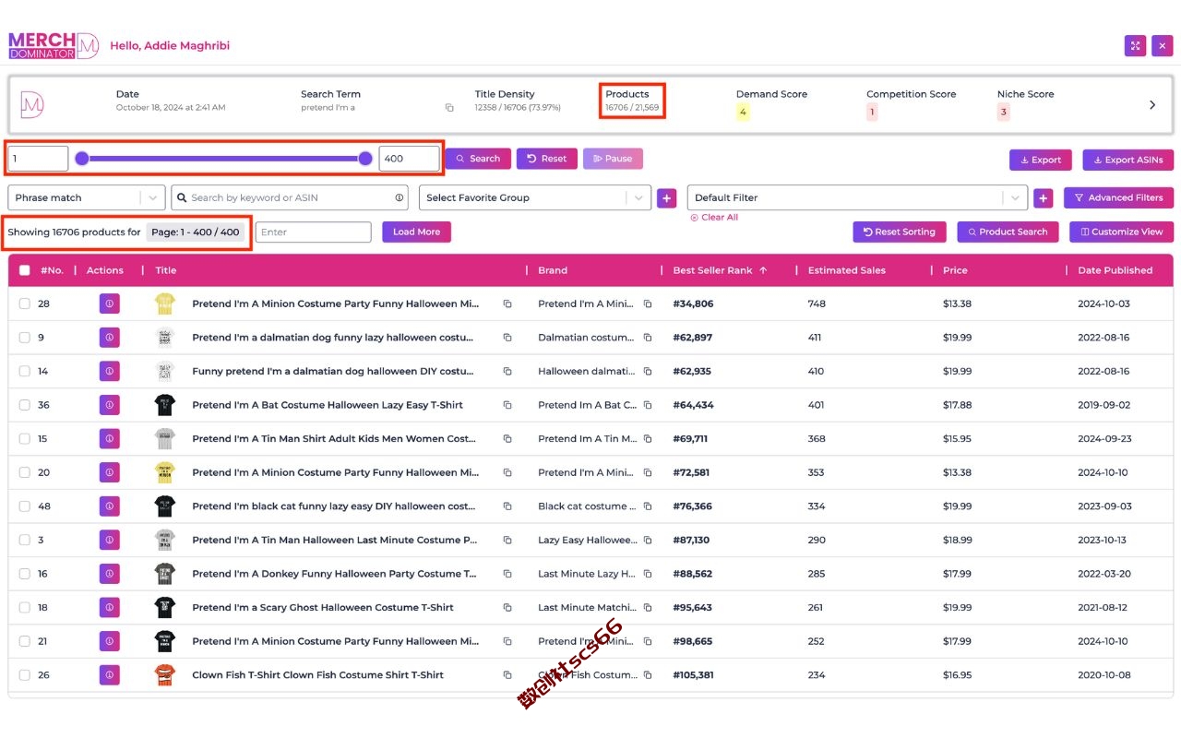Sort table by Title column
This screenshot has width=1181, height=738.
(x=166, y=270)
